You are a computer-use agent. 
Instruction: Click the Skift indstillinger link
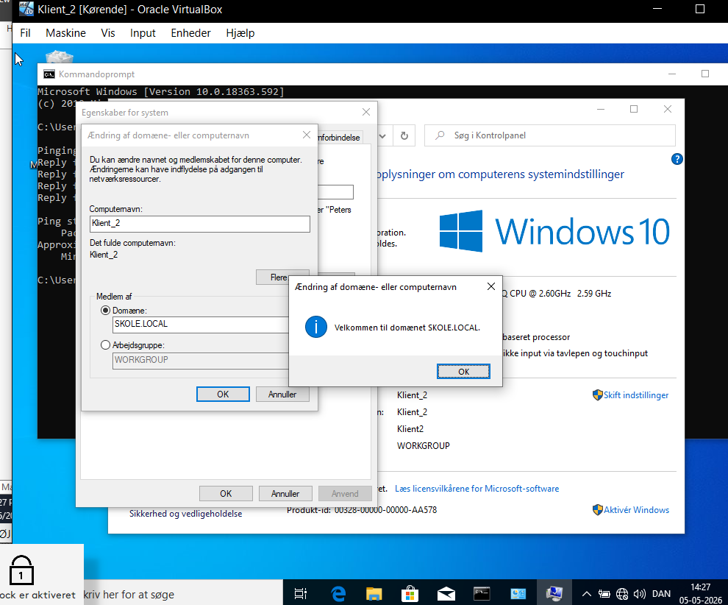[635, 395]
